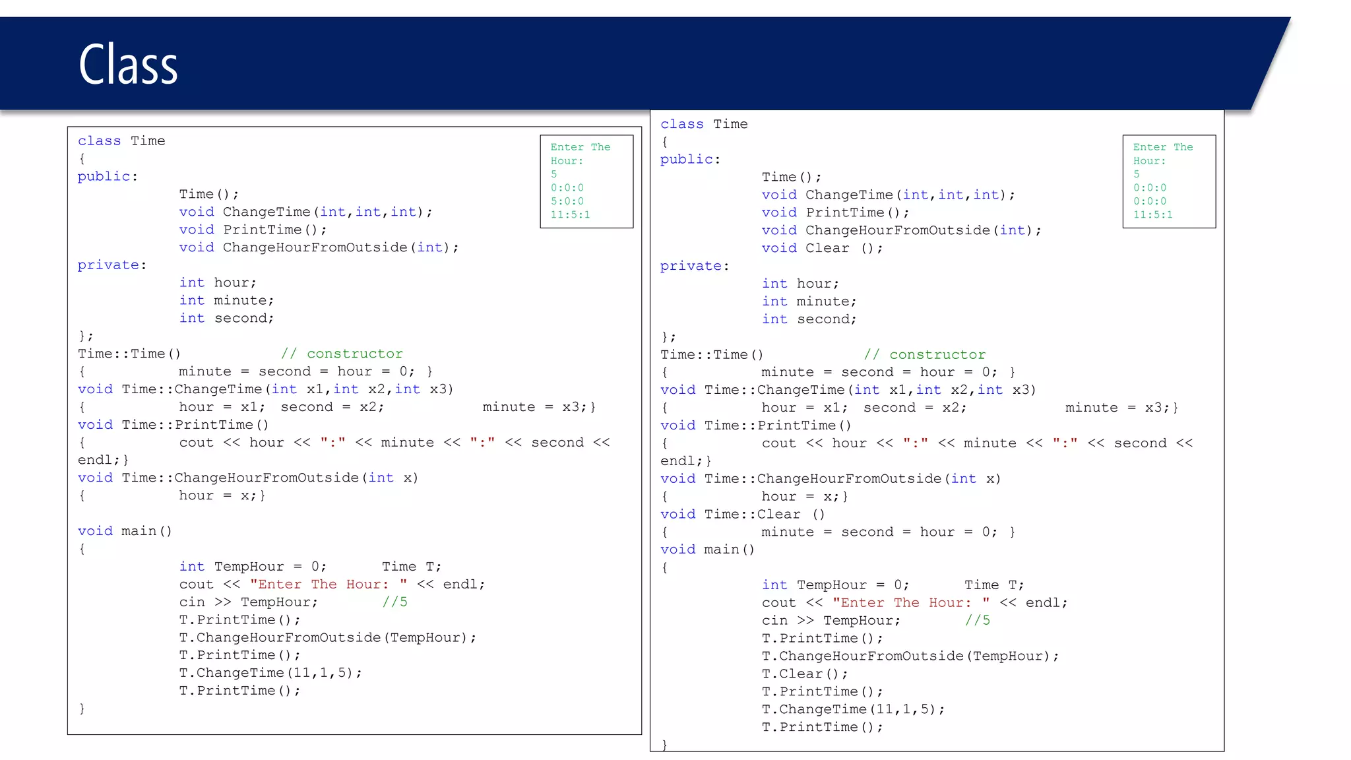Image resolution: width=1351 pixels, height=760 pixels.
Task: Click 'void main()' in left code panel
Action: [x=125, y=531]
